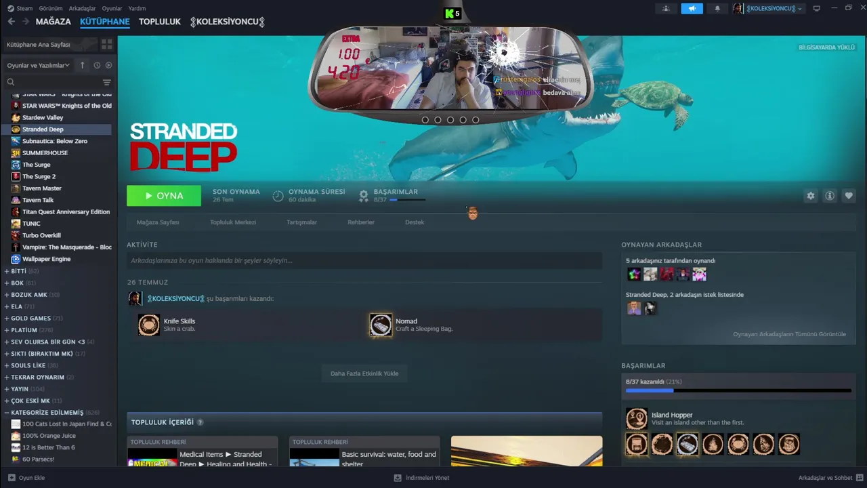The height and width of the screenshot is (488, 867).
Task: Open advanced library filter options icon
Action: point(106,82)
